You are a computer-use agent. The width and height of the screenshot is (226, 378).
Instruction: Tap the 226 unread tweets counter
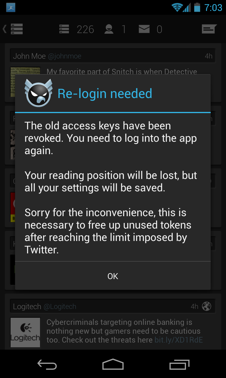tap(85, 29)
